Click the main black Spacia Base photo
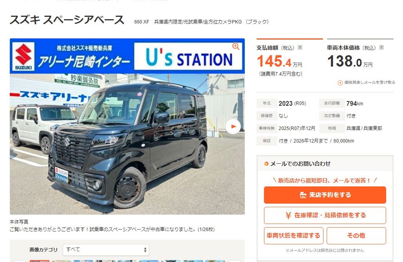The width and height of the screenshot is (403, 262). (127, 144)
